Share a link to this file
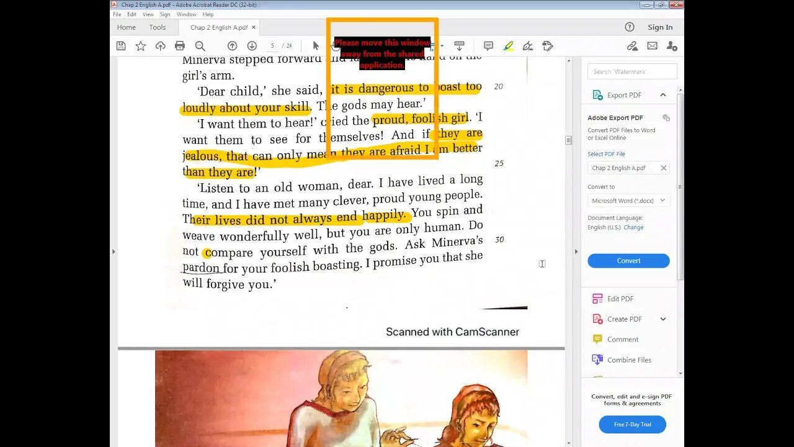 (x=632, y=46)
